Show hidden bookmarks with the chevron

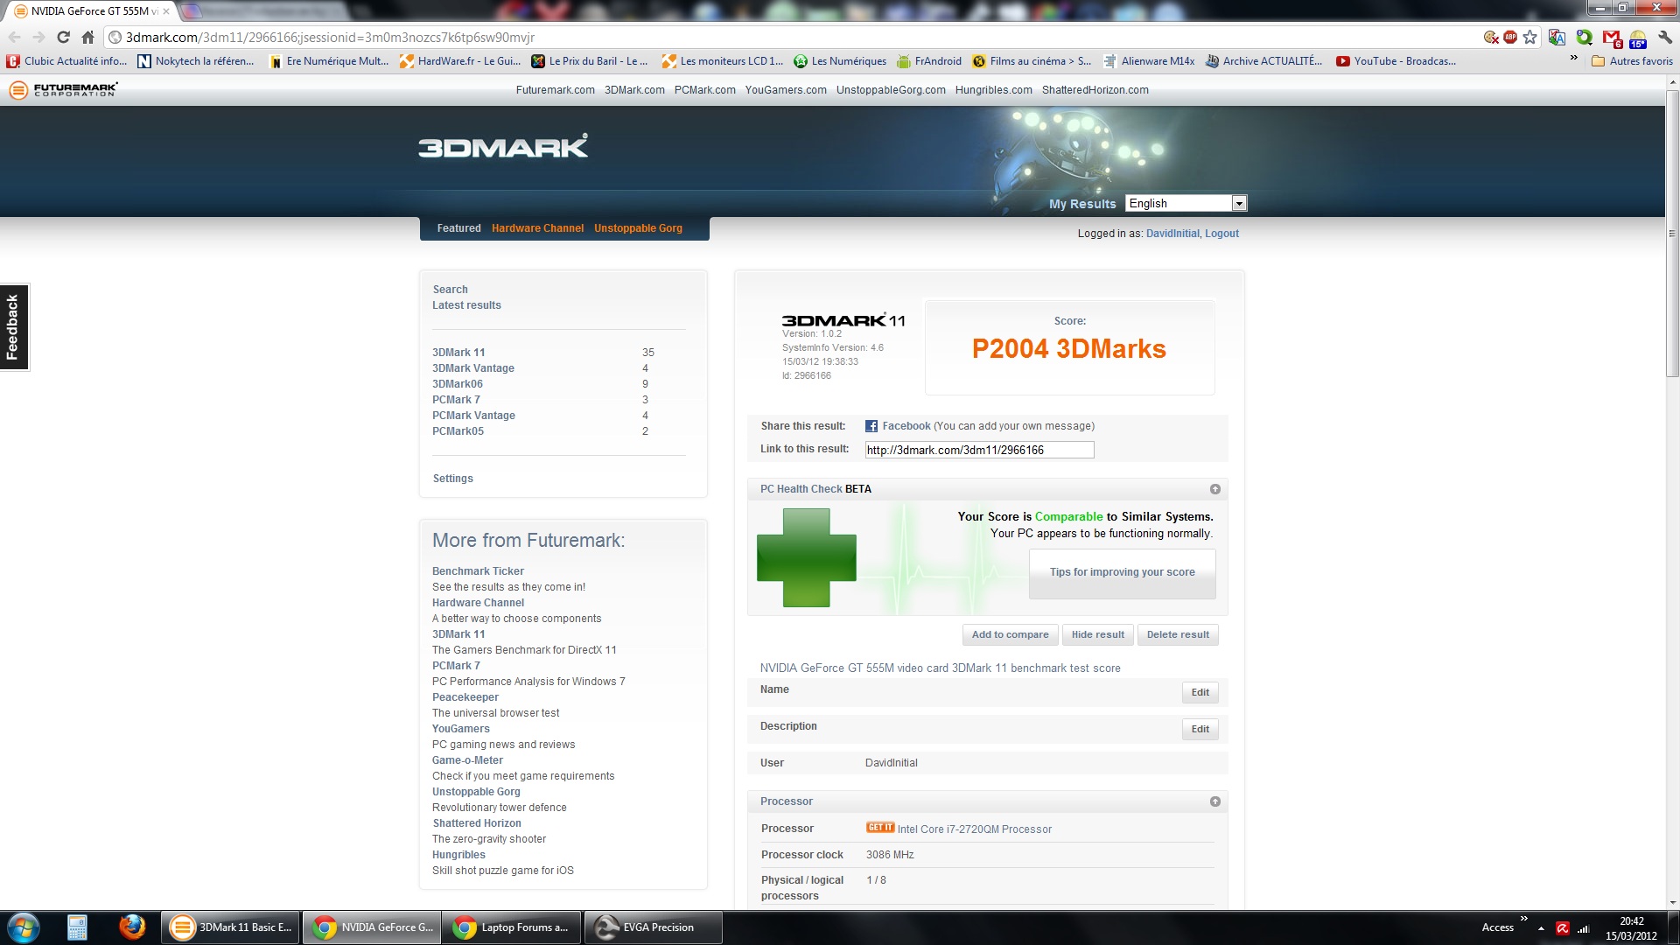click(x=1573, y=59)
